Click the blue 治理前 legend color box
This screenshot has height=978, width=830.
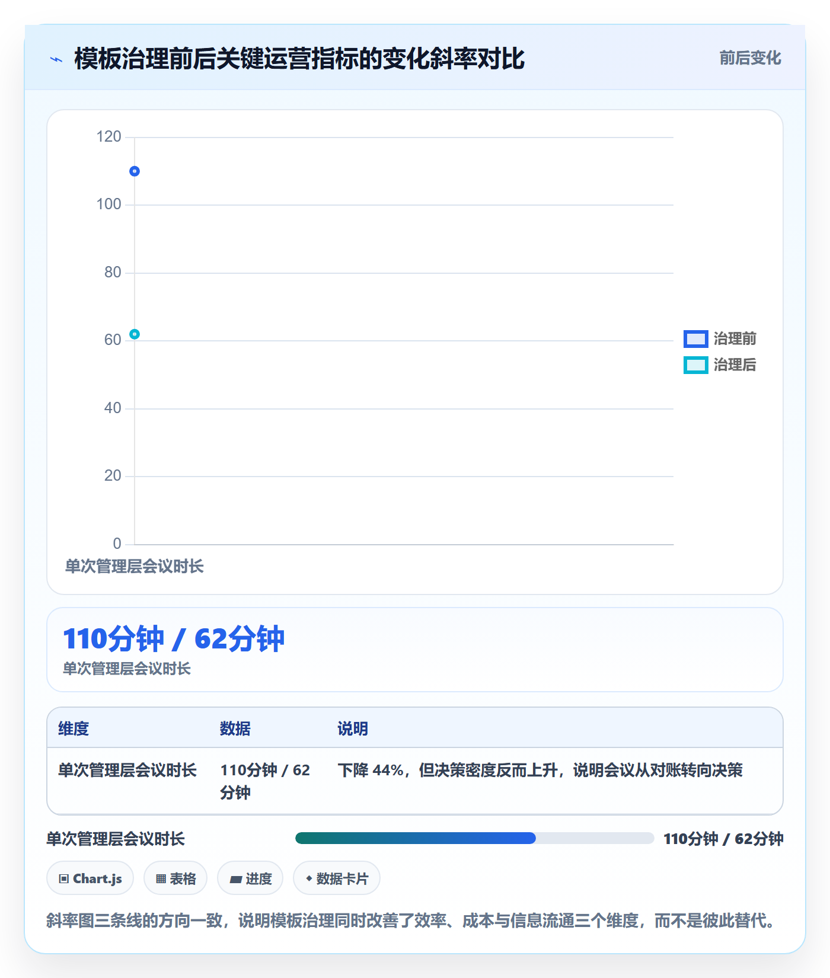[695, 338]
